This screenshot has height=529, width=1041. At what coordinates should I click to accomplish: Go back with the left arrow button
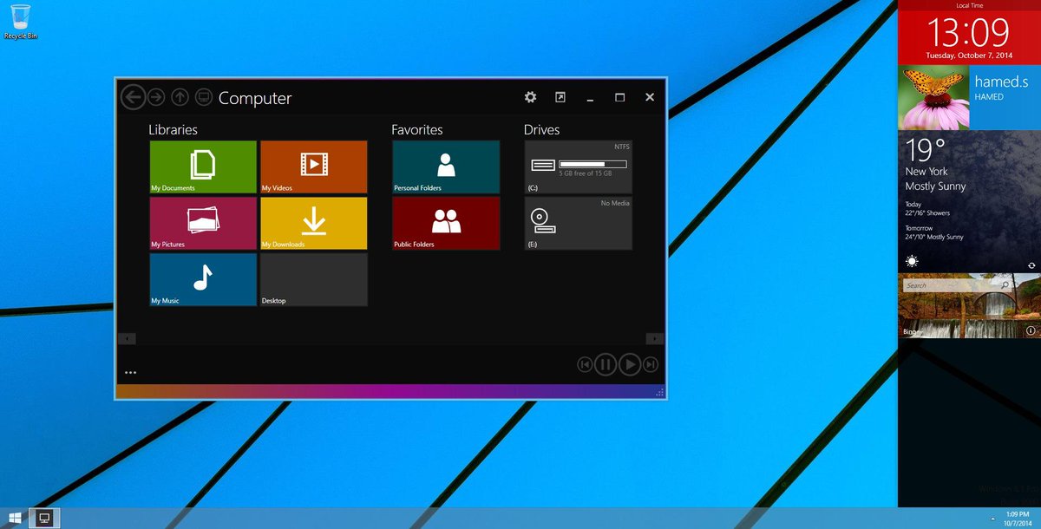pyautogui.click(x=132, y=97)
